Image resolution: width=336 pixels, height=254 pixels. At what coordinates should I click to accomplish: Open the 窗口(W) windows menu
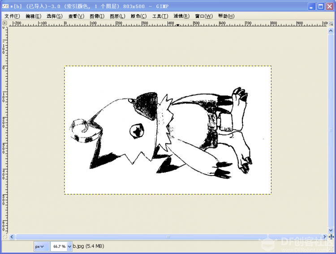(203, 16)
